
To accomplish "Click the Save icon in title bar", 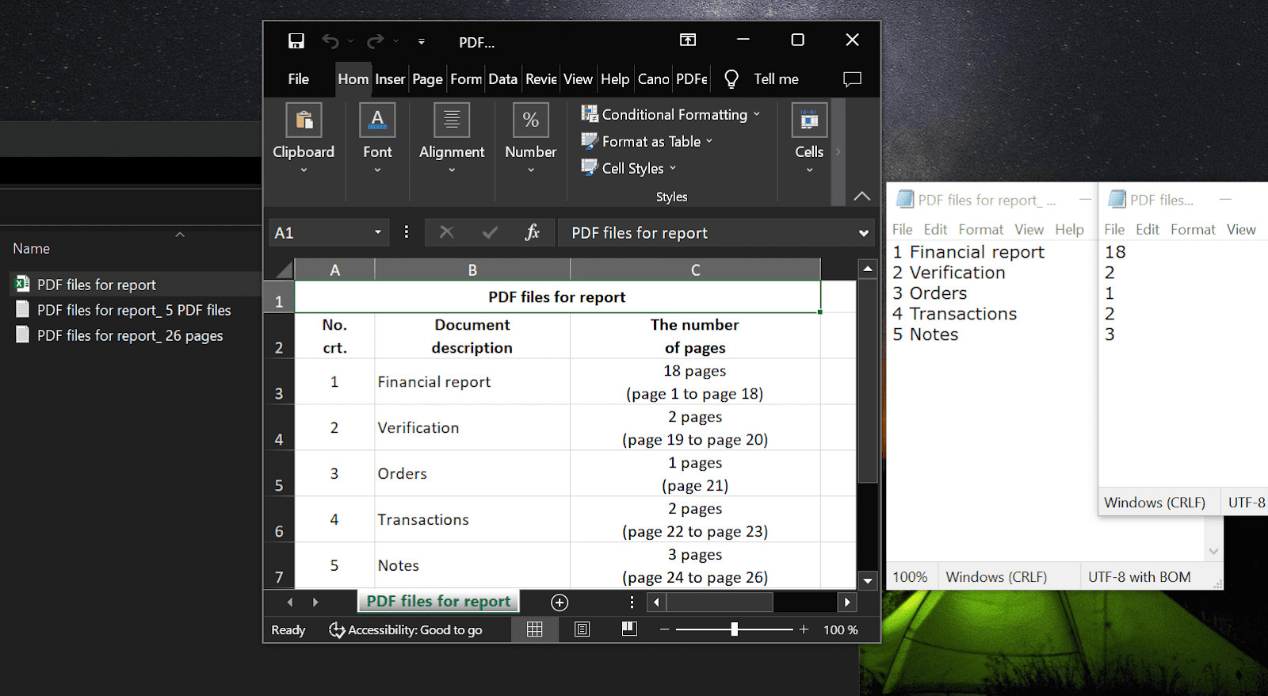I will point(296,41).
